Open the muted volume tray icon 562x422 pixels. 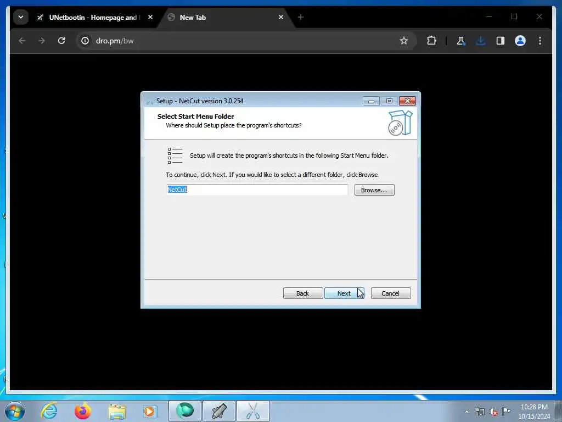(x=493, y=412)
